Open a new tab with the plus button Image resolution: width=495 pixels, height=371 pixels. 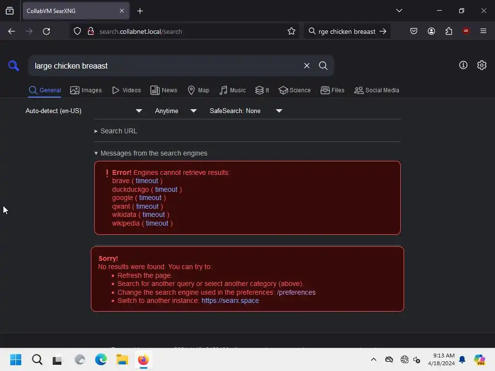pos(140,11)
